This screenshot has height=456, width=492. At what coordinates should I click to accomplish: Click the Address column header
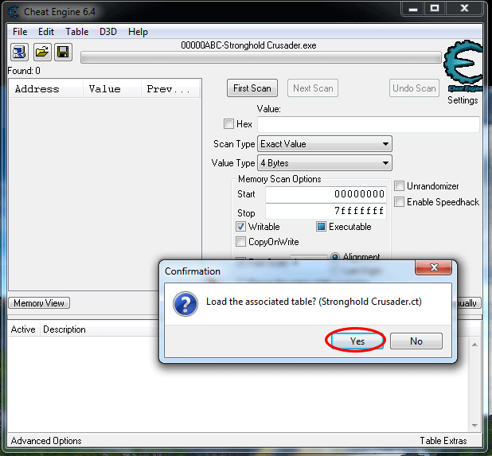pyautogui.click(x=46, y=89)
